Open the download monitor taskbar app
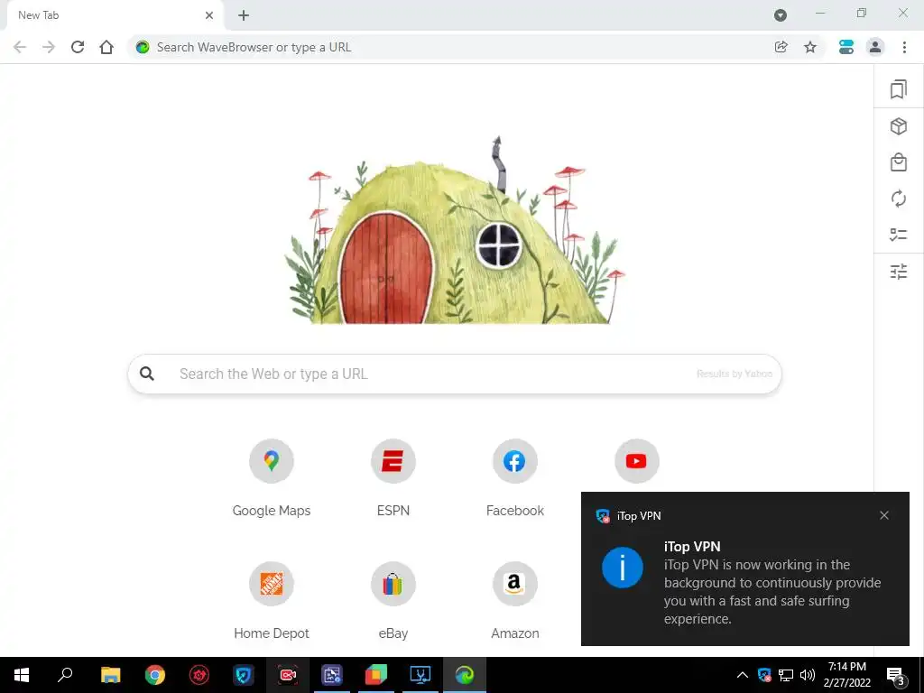Screen dimensions: 924x693 [420, 675]
